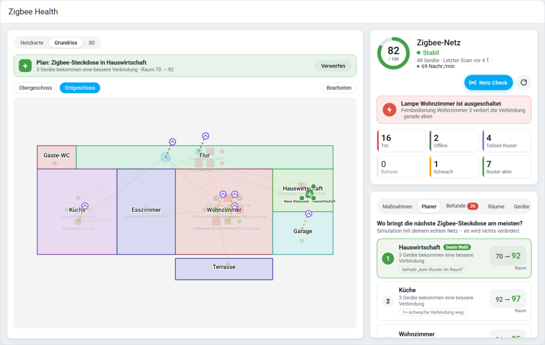Viewport: 545px width, 345px height.
Task: Open the 0 Batterie tile
Action: point(402,167)
